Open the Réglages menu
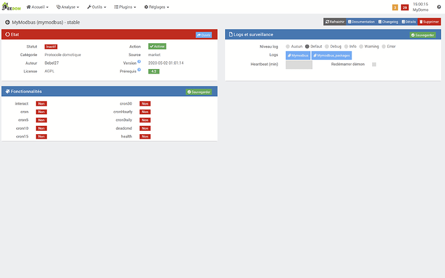 point(157,7)
